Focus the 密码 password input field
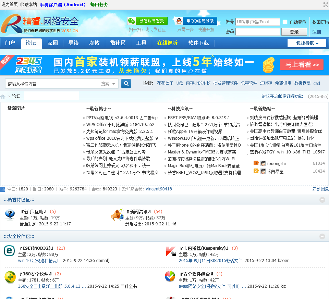 (257, 32)
